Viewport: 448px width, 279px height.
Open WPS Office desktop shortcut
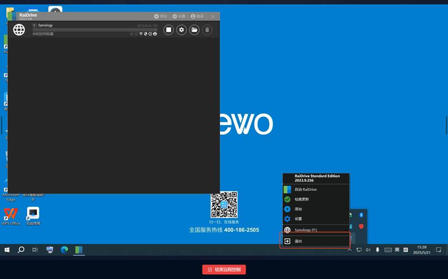click(11, 215)
